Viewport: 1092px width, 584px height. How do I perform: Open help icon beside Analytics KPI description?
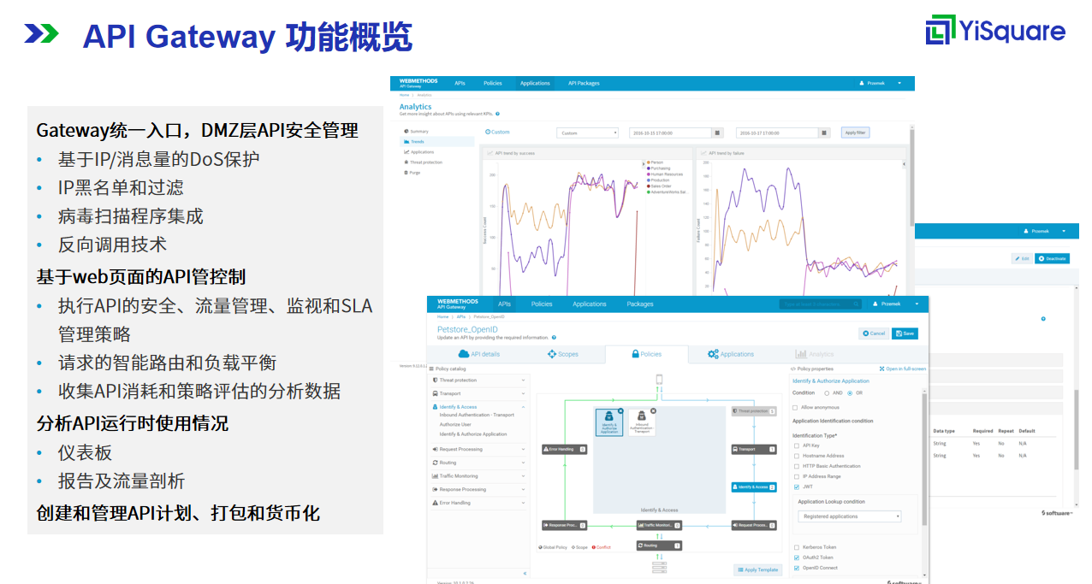497,114
